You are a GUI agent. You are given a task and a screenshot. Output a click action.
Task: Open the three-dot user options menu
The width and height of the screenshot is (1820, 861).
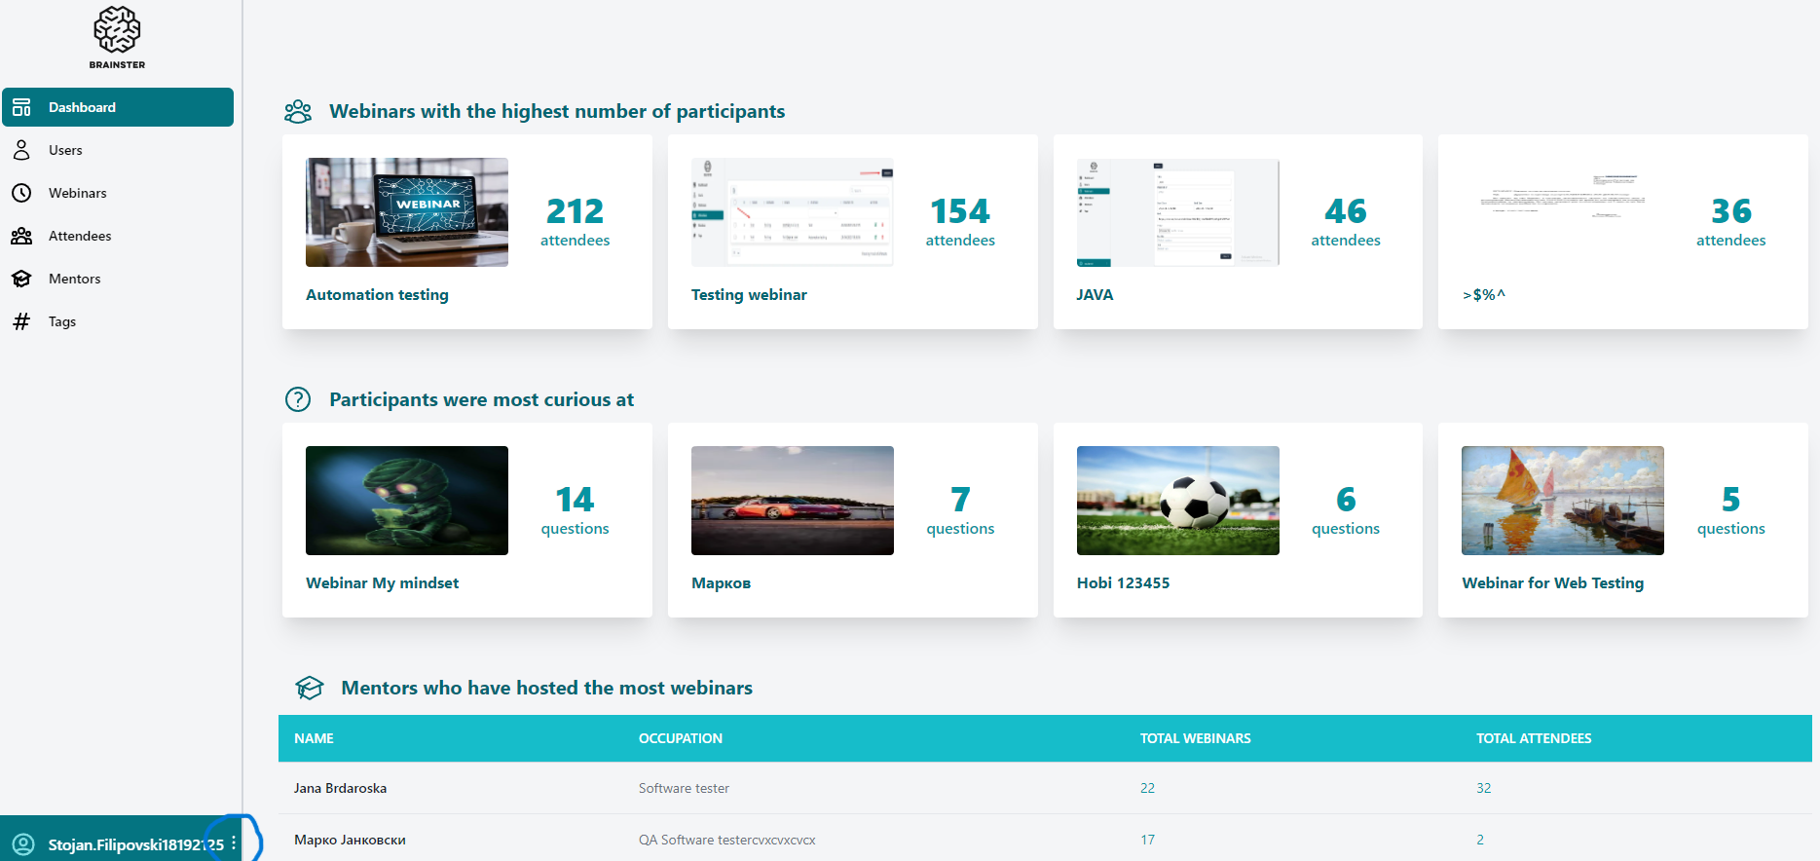click(x=234, y=843)
